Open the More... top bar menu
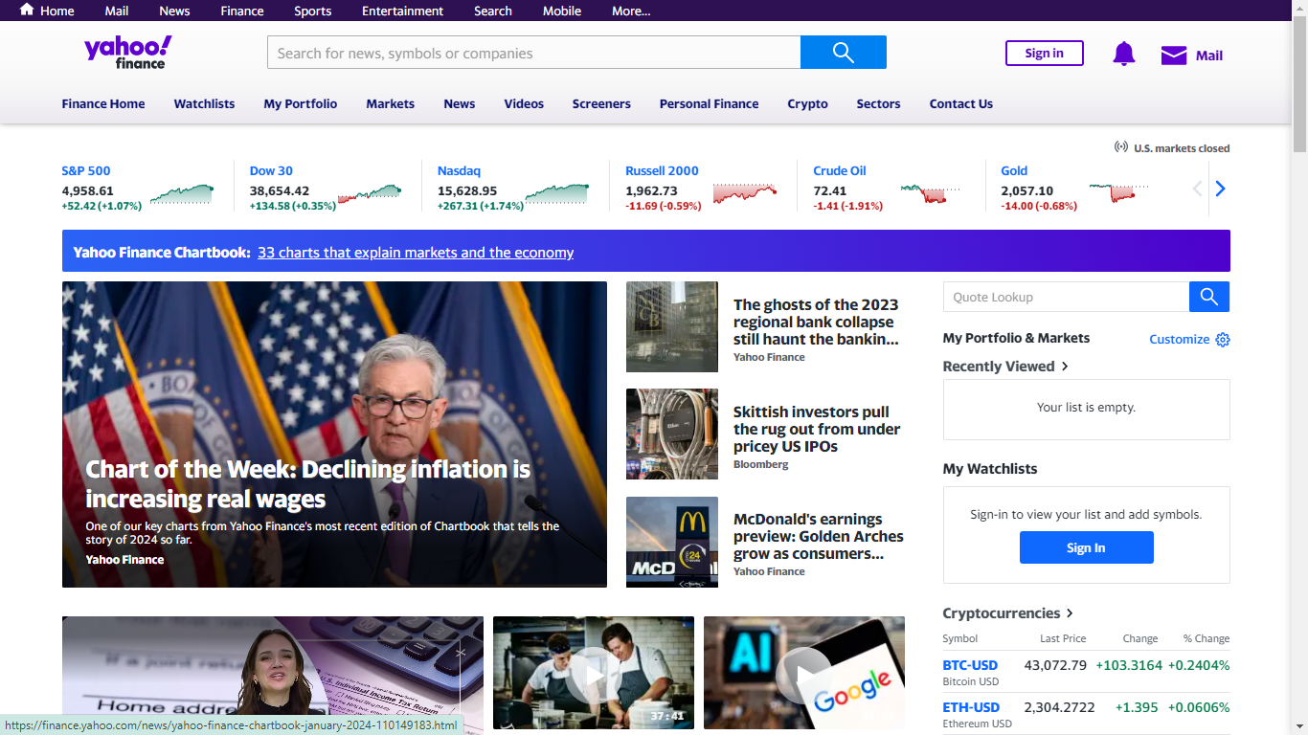 [x=631, y=11]
